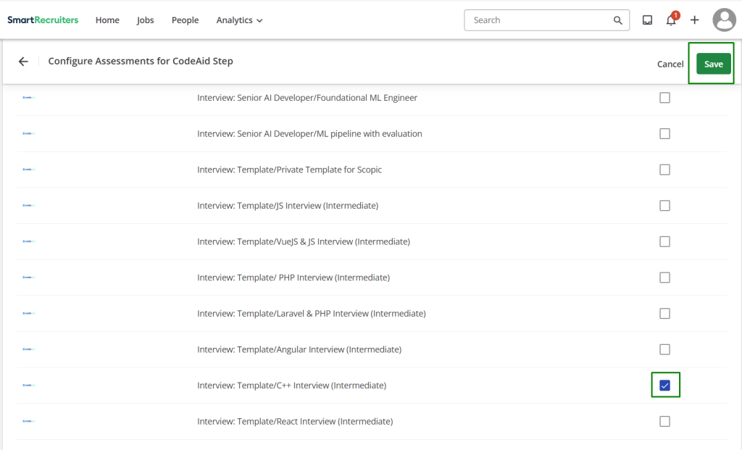Enable the Foundational ML Engineer checkbox
This screenshot has height=450, width=742.
(664, 98)
